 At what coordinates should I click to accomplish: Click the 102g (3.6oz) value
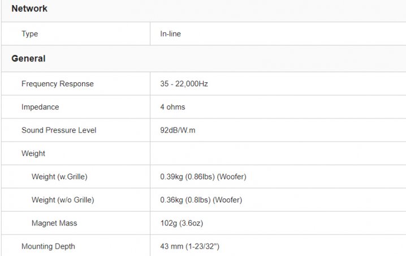pyautogui.click(x=182, y=223)
